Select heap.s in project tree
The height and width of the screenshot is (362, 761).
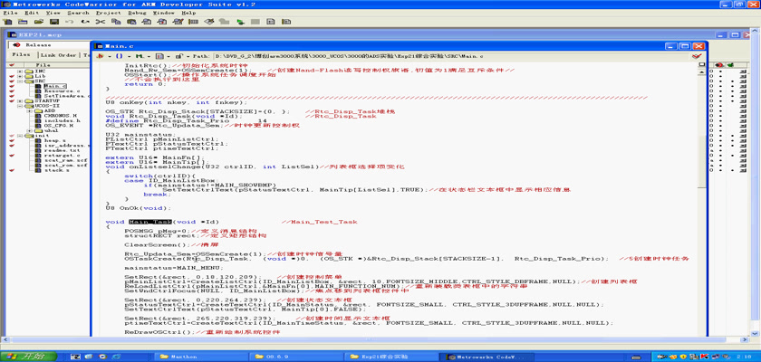click(x=55, y=140)
